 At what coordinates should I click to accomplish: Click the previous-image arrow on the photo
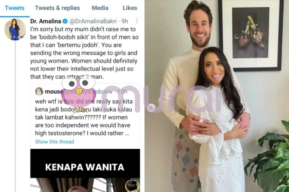[x=151, y=108]
